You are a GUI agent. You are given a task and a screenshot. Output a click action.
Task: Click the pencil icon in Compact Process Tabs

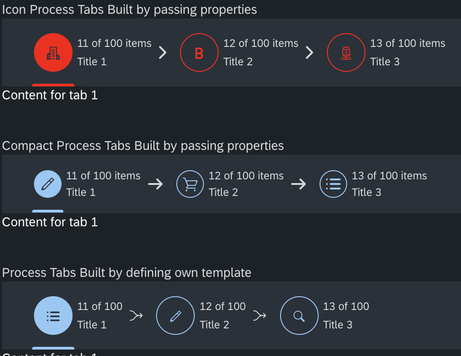click(47, 184)
